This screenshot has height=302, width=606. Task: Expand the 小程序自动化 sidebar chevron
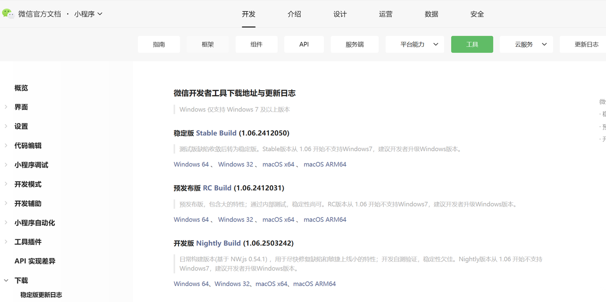[x=6, y=222]
